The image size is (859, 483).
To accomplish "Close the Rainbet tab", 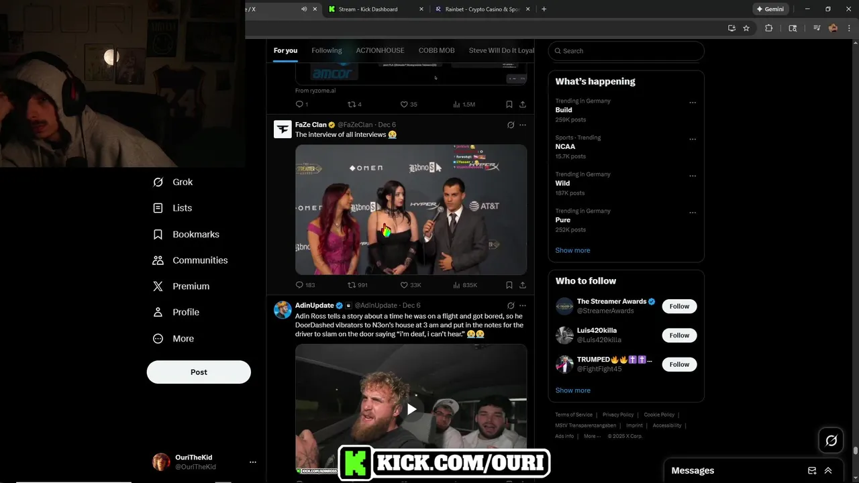I will click(527, 9).
